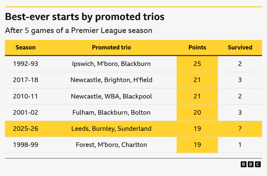The width and height of the screenshot is (267, 176).
Task: Click the 'Best-ever starts by promoted trios' heading
Action: click(x=85, y=17)
